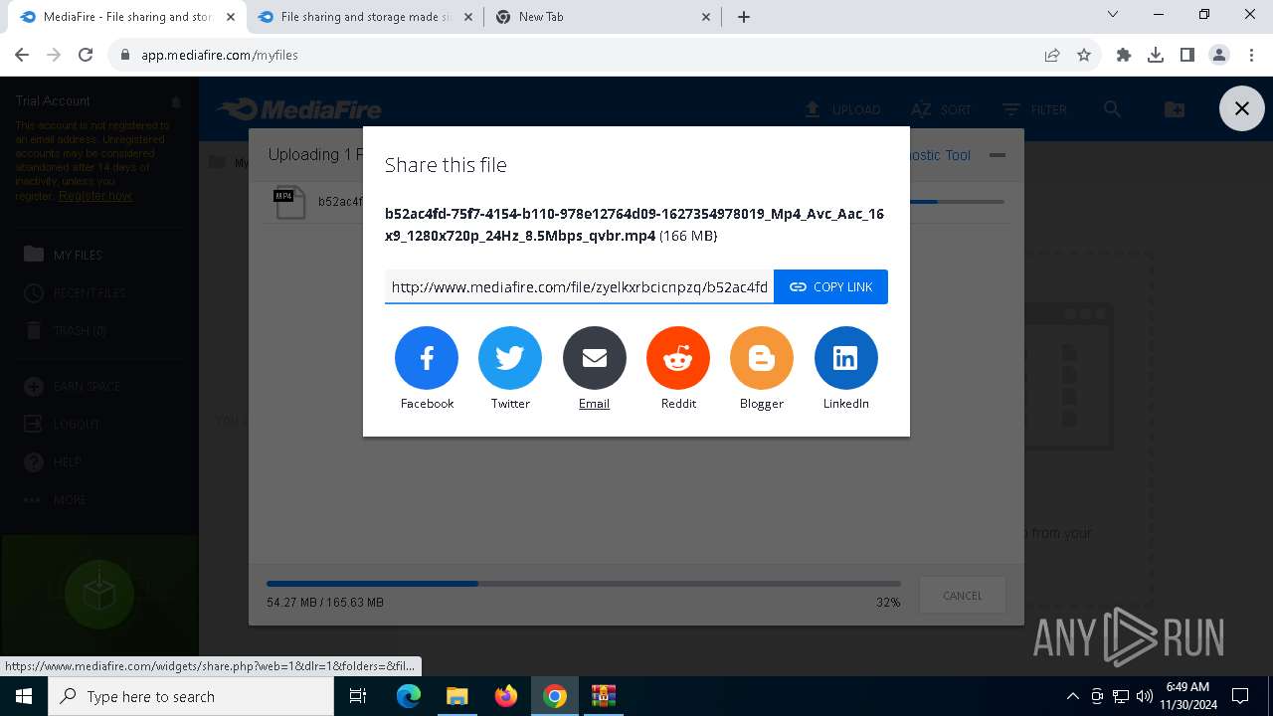Show hidden system tray icons
The image size is (1273, 716).
pyautogui.click(x=1072, y=696)
